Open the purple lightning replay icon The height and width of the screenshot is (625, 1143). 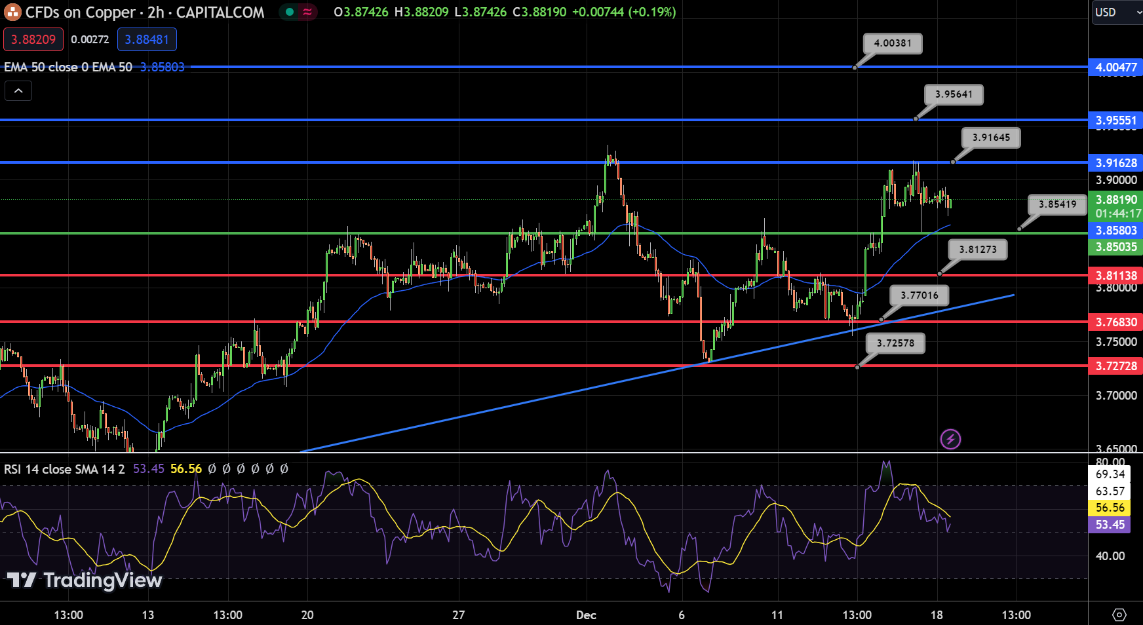tap(950, 439)
